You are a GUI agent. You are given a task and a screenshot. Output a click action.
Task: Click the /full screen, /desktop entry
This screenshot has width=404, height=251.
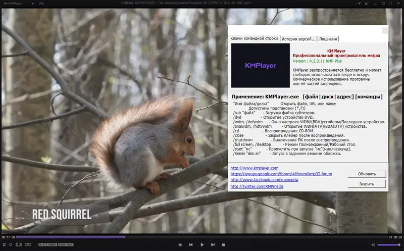click(294, 144)
